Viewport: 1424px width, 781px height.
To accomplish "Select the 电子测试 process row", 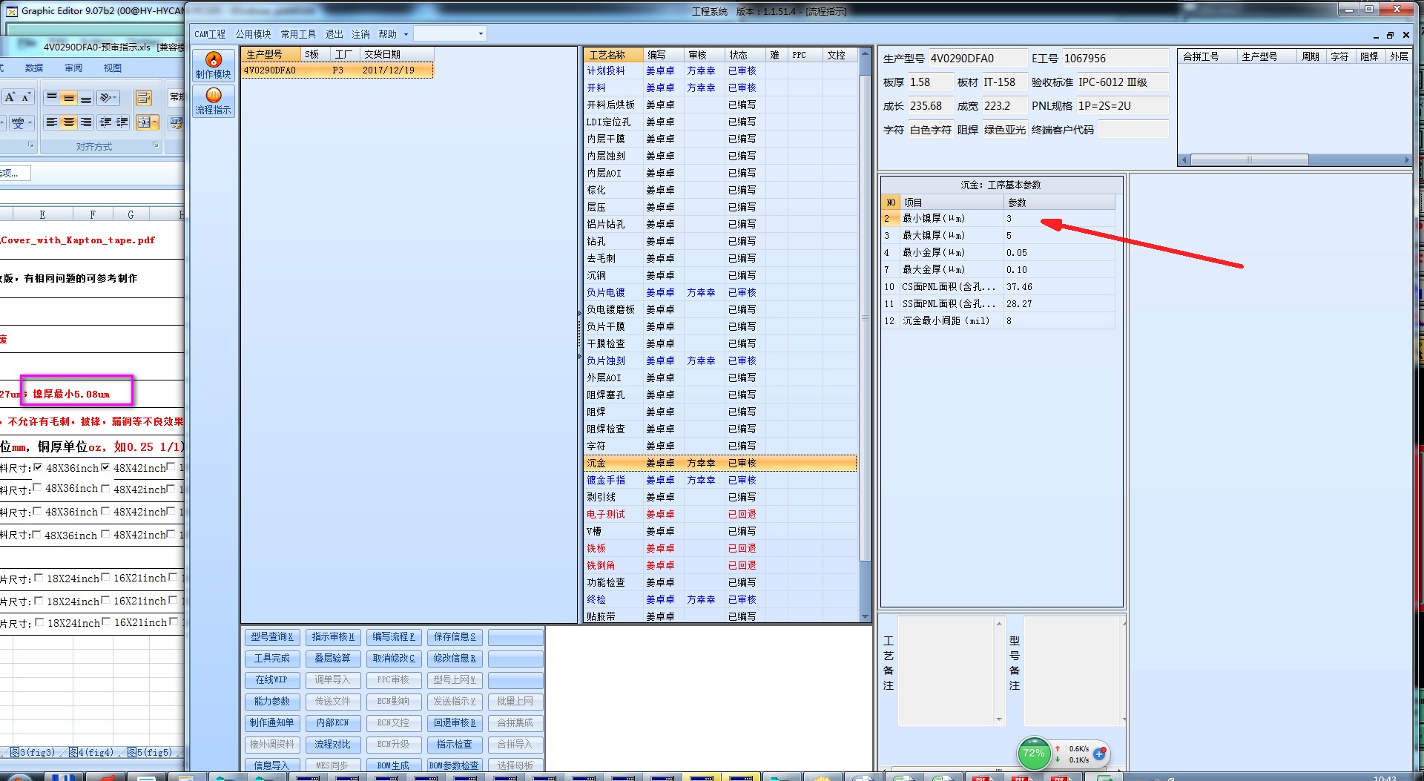I will click(x=720, y=514).
